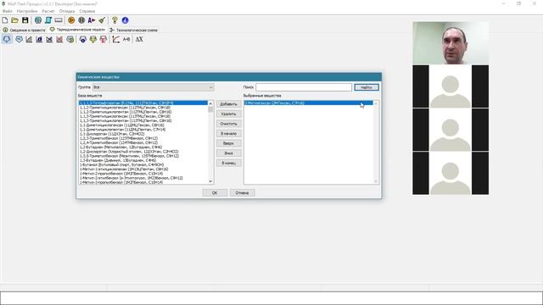Select the highlighted 1,1,1,2-Тетрафторэтан list row

click(x=143, y=103)
